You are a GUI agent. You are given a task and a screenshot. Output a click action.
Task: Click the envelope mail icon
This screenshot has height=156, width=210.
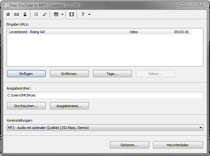[16, 14]
